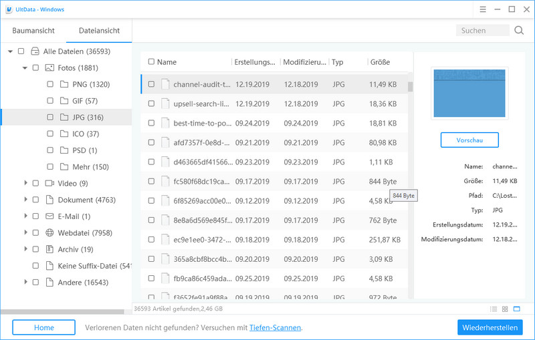This screenshot has width=535, height=340.
Task: Select the d463665df41566... file row
Action: 274,162
